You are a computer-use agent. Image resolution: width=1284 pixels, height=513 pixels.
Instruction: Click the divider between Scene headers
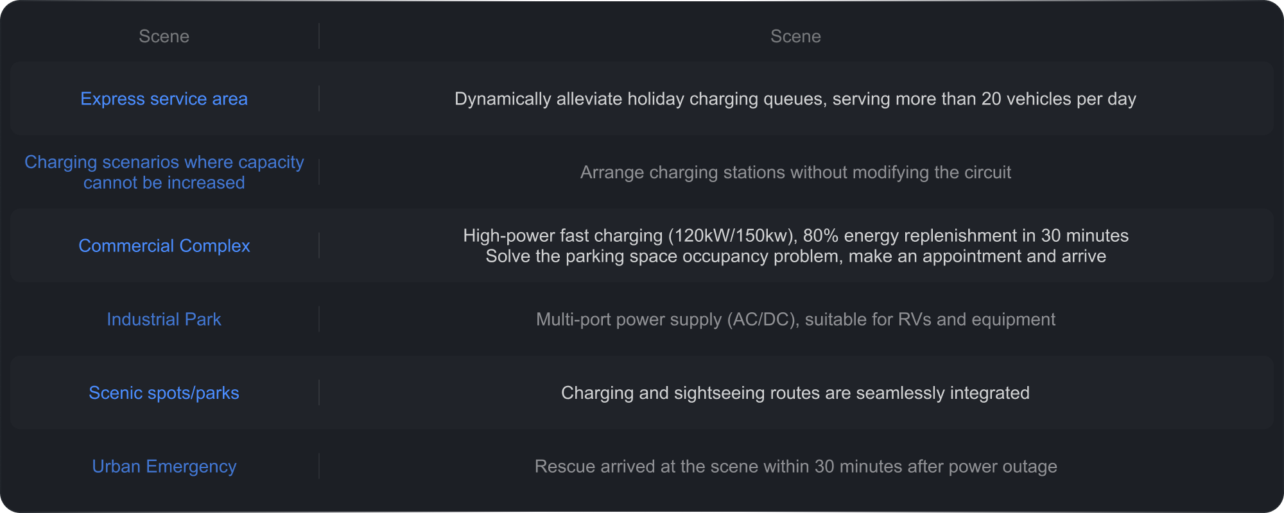(319, 37)
